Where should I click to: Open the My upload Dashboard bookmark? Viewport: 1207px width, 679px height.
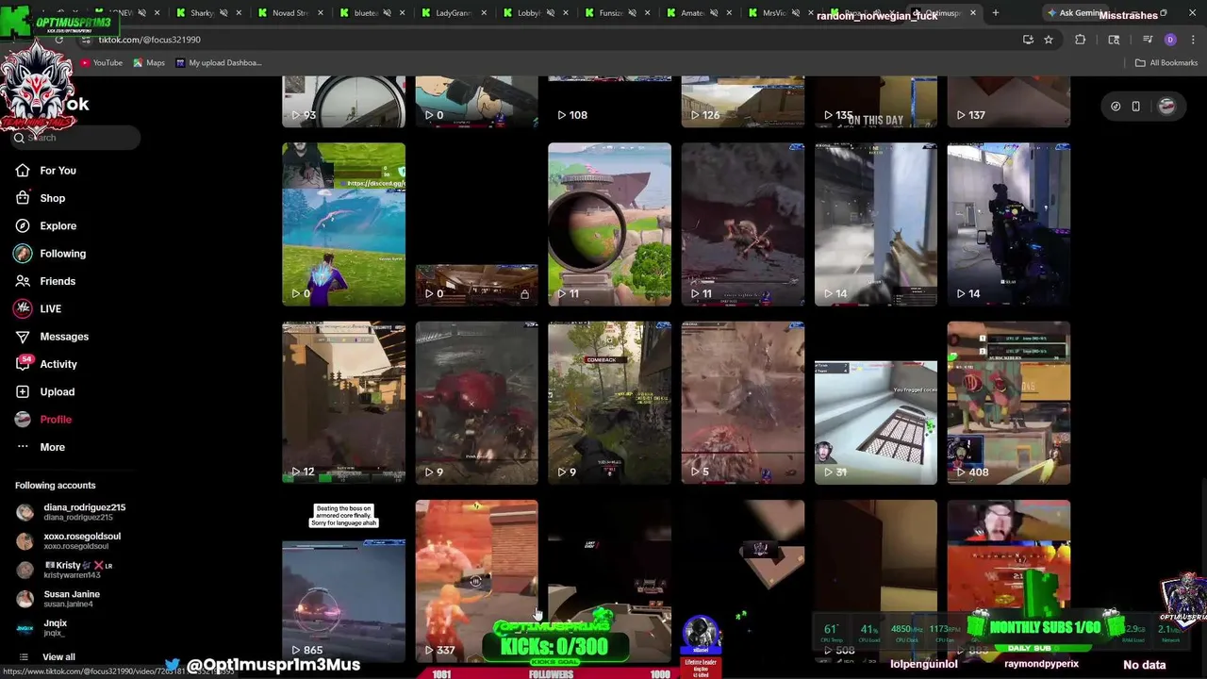[x=218, y=63]
